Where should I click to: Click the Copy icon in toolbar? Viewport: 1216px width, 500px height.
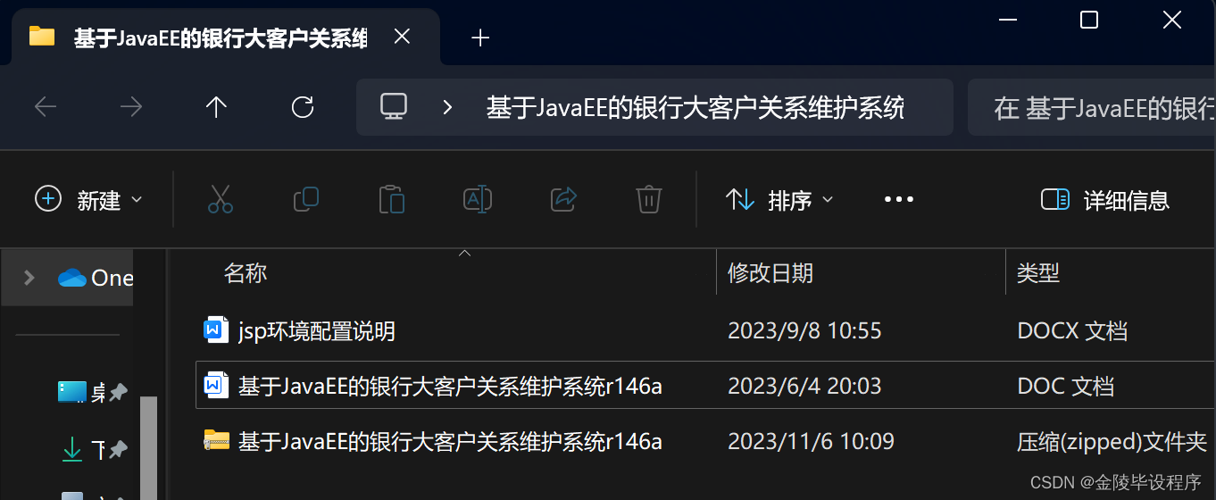coord(305,199)
